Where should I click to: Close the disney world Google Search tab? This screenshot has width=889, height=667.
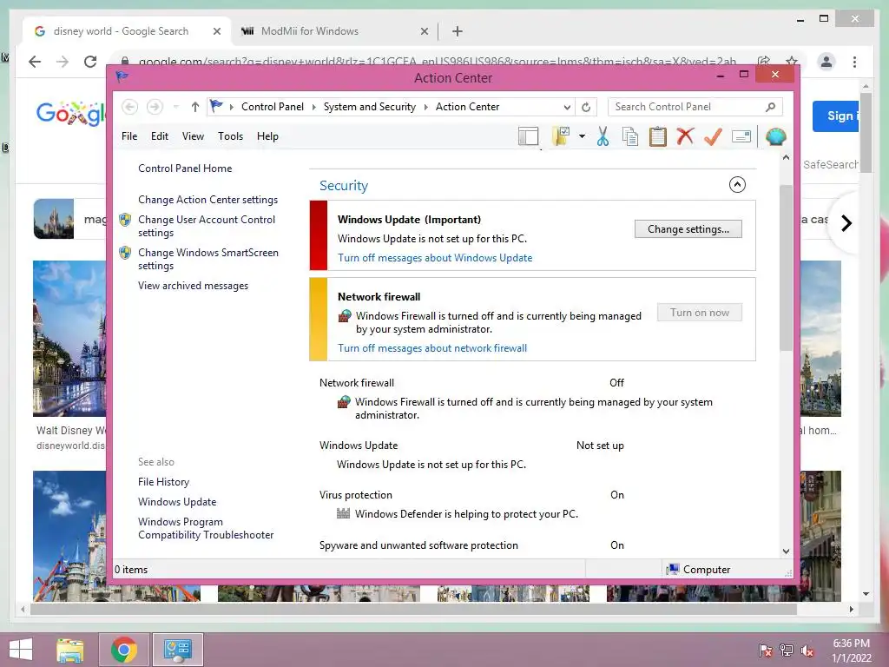[216, 31]
